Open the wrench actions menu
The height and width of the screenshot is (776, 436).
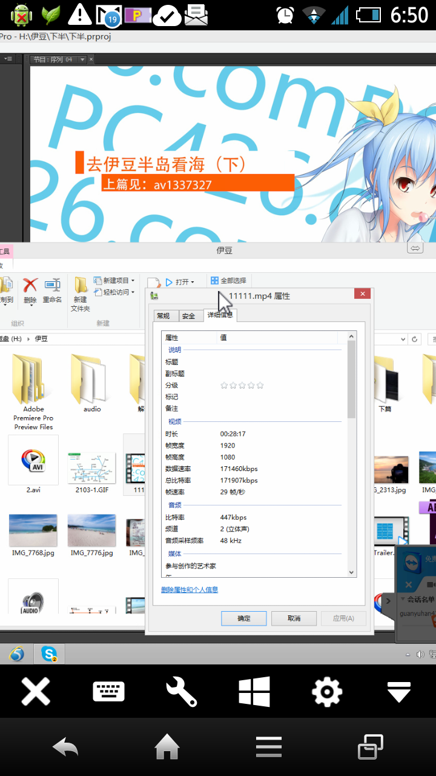181,691
